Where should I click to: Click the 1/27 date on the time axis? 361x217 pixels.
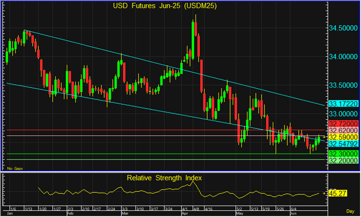tap(57, 209)
